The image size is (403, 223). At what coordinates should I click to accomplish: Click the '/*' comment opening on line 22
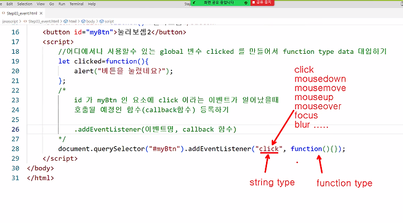click(x=62, y=90)
